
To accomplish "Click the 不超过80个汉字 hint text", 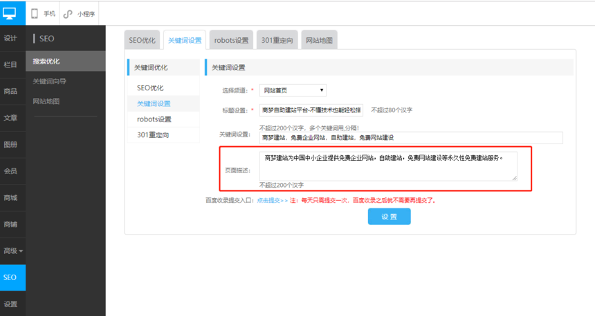I will 392,110.
